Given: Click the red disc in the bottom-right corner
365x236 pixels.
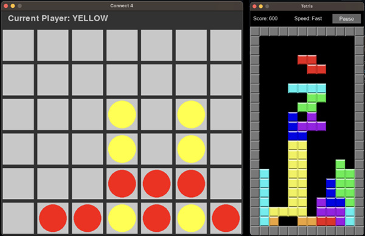Looking at the screenshot, I should point(226,218).
